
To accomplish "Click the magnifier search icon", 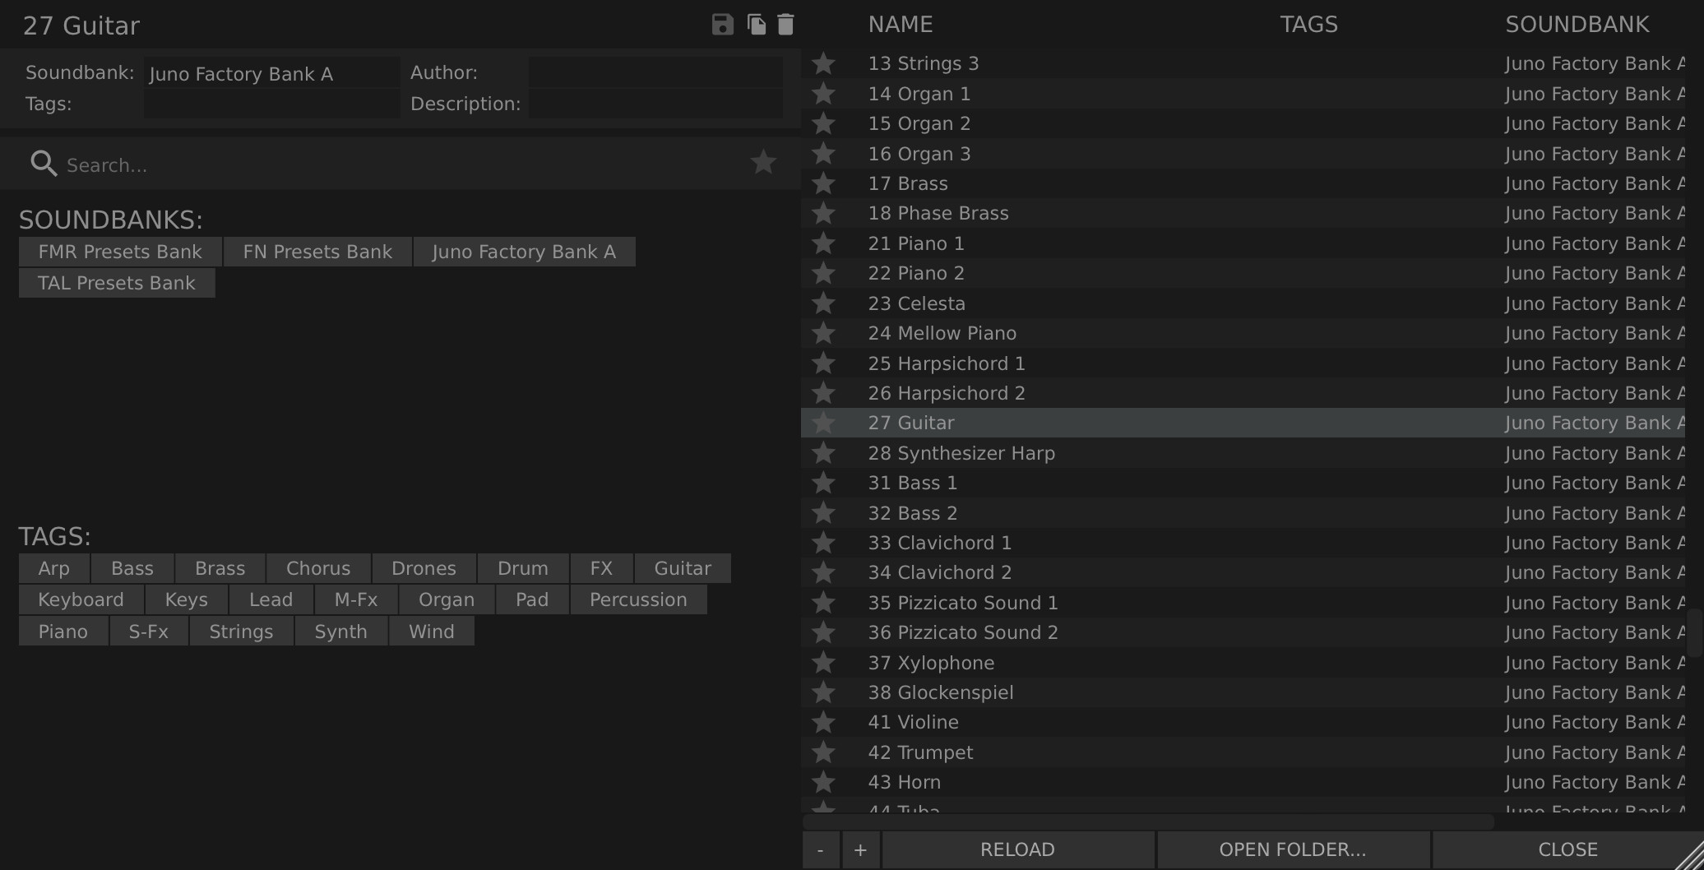I will (43, 164).
